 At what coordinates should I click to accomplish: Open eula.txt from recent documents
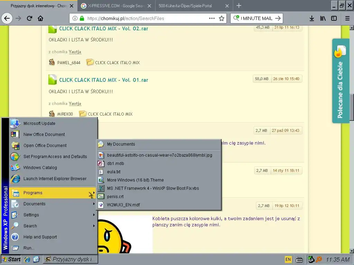tap(159, 172)
